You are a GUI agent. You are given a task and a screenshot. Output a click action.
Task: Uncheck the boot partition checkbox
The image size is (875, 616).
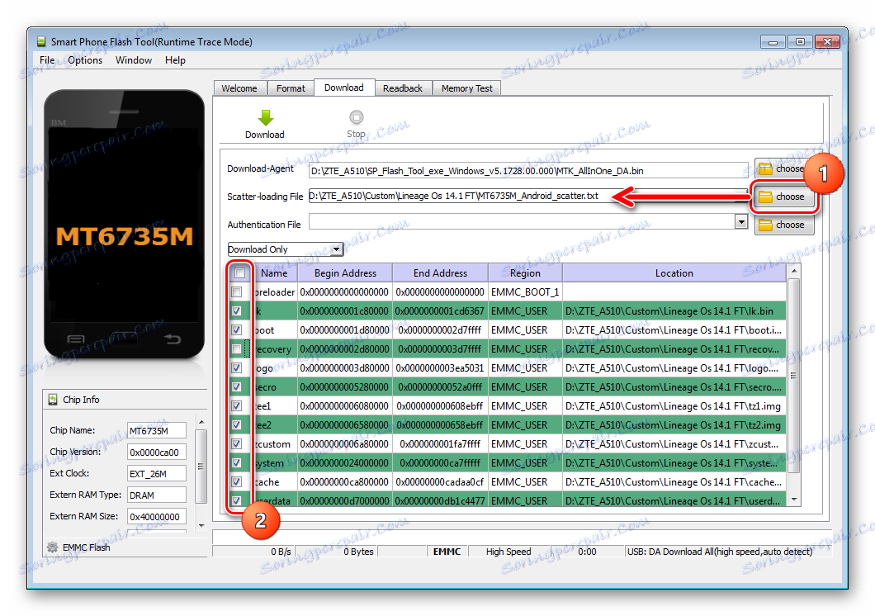237,329
